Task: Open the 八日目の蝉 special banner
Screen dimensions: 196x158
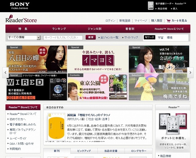Action: coord(37,59)
